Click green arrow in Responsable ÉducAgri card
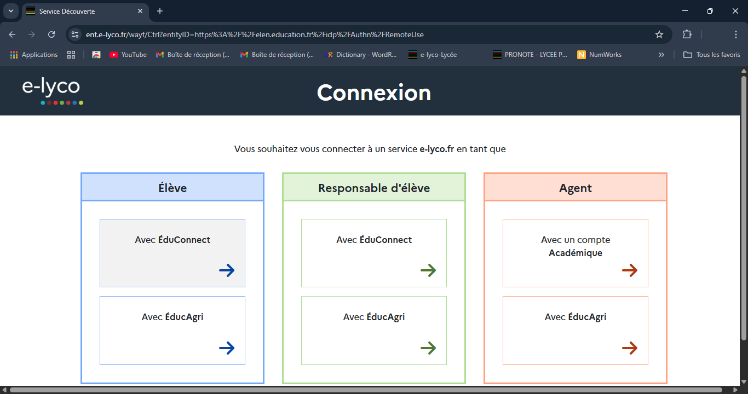 coord(428,348)
